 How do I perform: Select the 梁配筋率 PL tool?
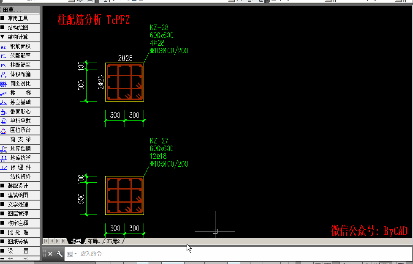click(x=20, y=56)
